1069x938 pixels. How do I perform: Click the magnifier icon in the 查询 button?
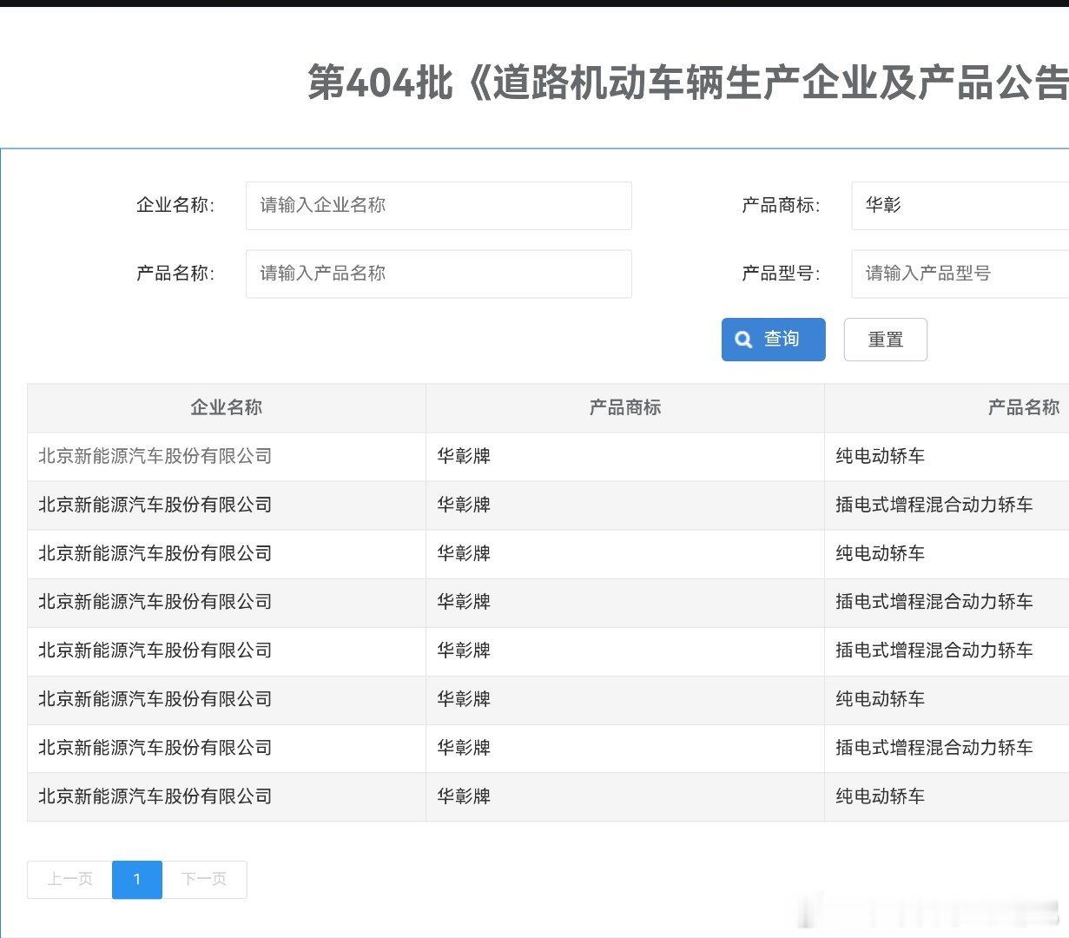click(x=743, y=340)
